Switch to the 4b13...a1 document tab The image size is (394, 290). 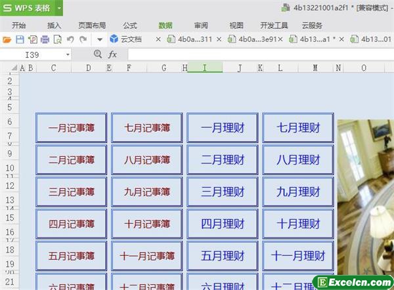tap(313, 39)
